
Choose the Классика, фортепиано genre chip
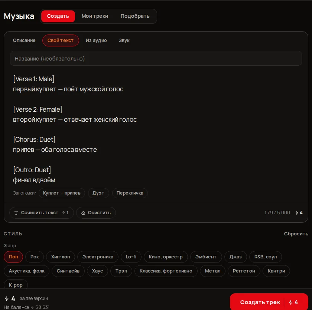(166, 271)
